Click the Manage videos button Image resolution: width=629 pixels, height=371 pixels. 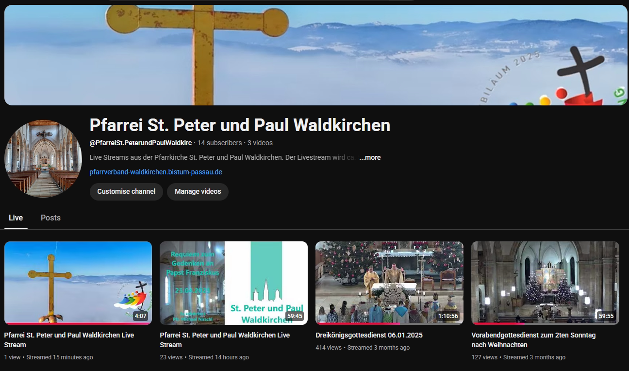pos(198,191)
